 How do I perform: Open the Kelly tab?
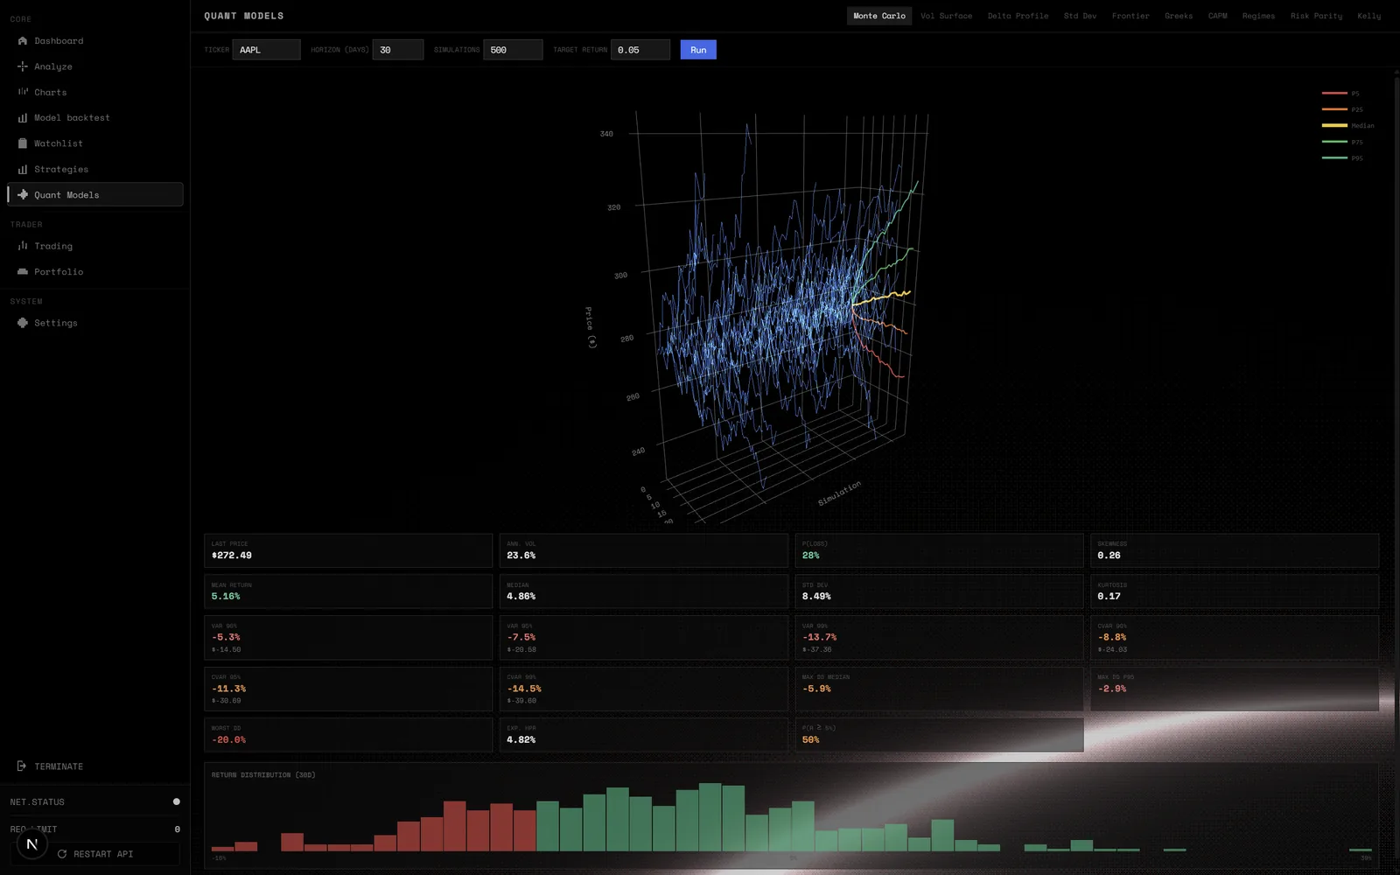pyautogui.click(x=1369, y=16)
